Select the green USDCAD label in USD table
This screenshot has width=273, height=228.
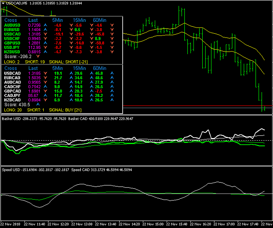coord(12,34)
